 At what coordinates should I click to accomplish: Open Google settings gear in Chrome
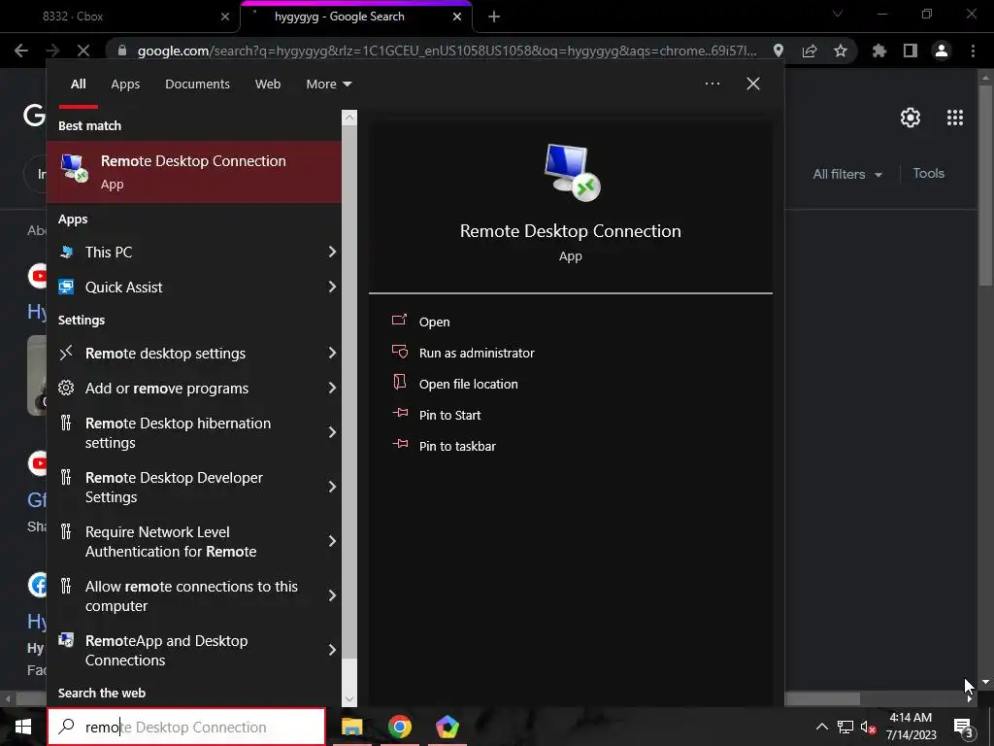(911, 118)
